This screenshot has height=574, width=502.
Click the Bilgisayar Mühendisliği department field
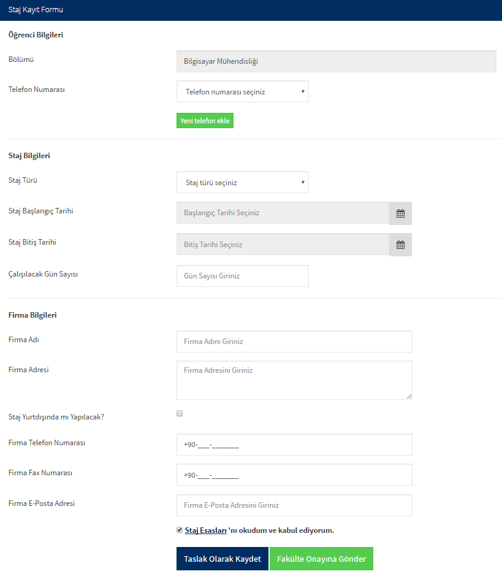pos(337,61)
